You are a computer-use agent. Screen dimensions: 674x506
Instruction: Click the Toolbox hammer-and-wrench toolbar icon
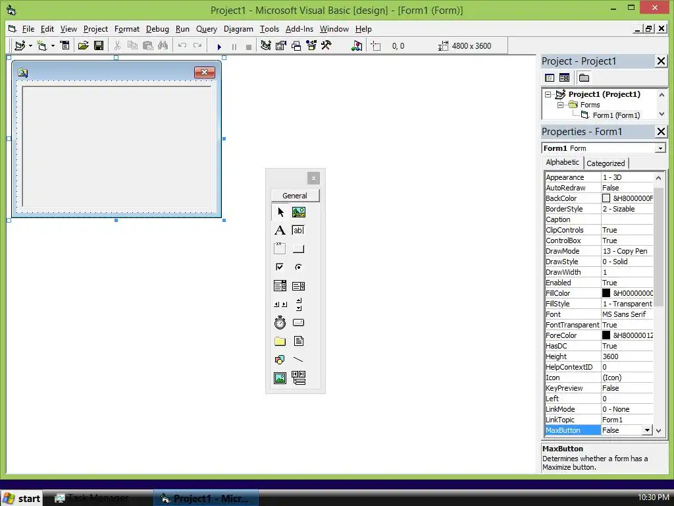[326, 45]
